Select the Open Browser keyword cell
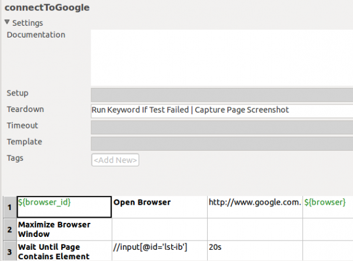 (x=159, y=207)
